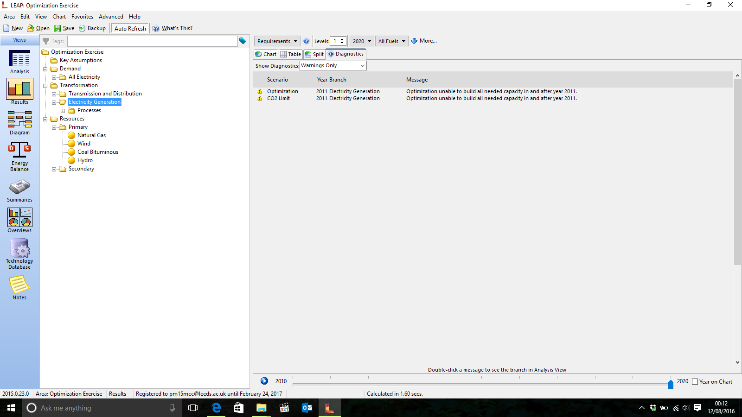Viewport: 742px width, 417px height.
Task: Collapse the Transformation branch
Action: pos(45,86)
